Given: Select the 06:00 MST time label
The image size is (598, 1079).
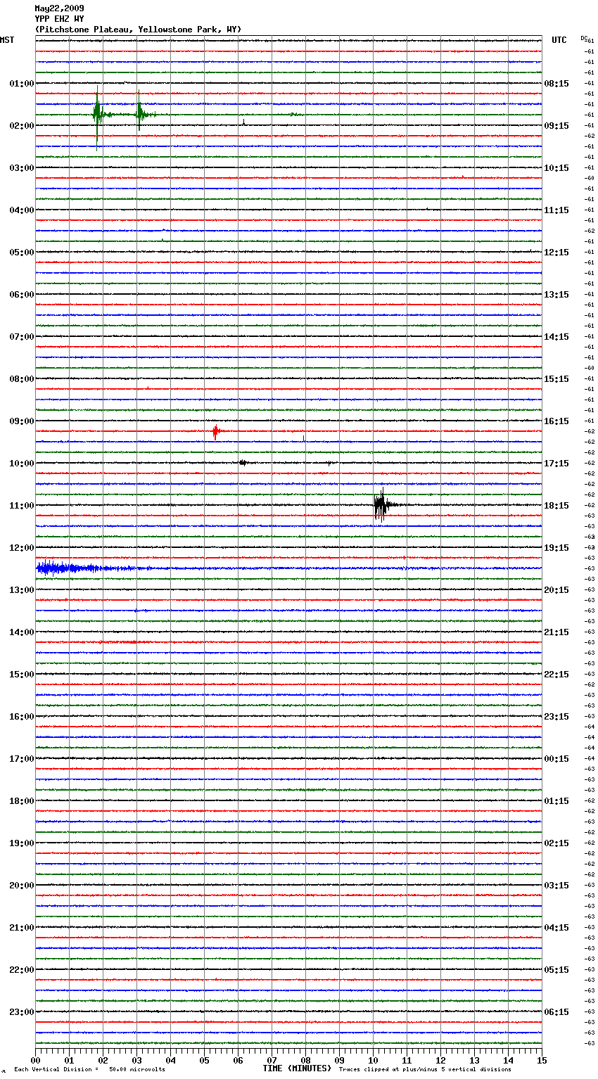Looking at the screenshot, I should [21, 295].
